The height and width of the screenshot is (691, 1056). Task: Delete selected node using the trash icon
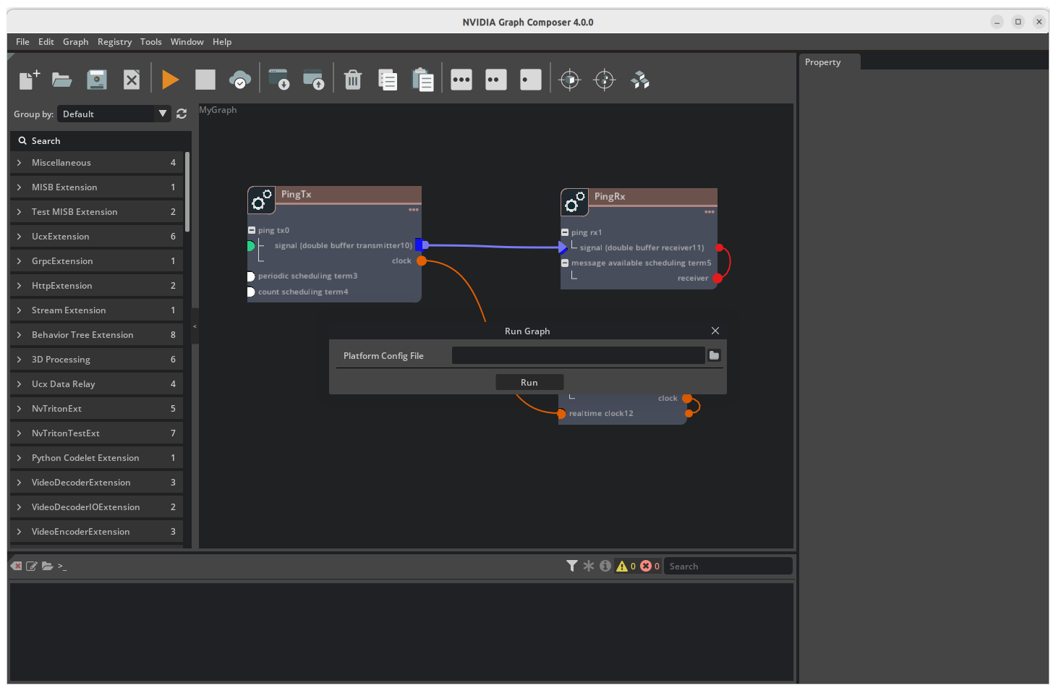coord(352,80)
